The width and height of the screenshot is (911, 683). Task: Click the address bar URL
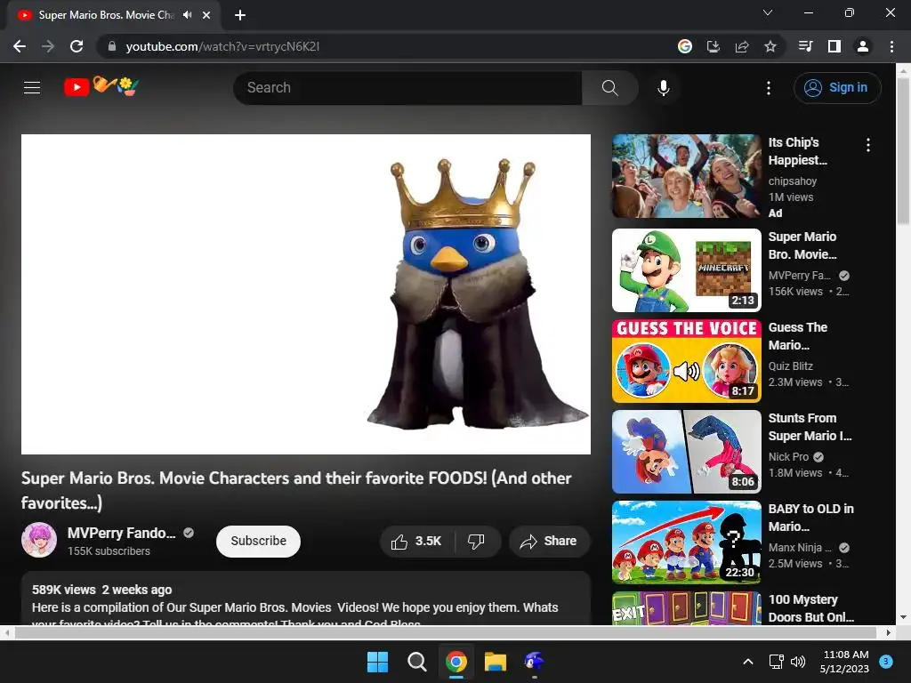(222, 46)
